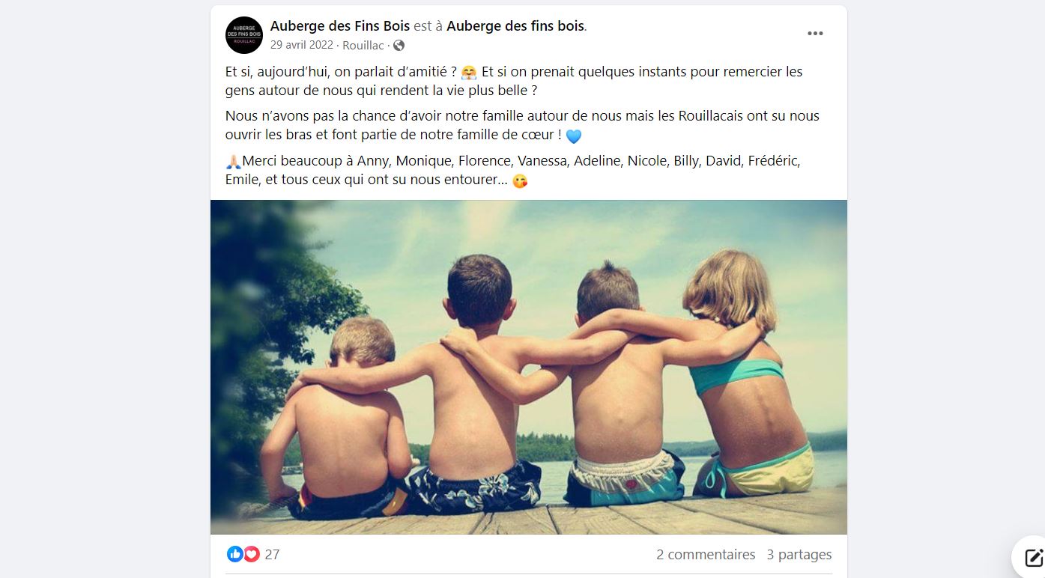Viewport: 1045px width, 578px height.
Task: Click the thank-you line listing Anny, Monique, Florence
Action: click(x=513, y=171)
